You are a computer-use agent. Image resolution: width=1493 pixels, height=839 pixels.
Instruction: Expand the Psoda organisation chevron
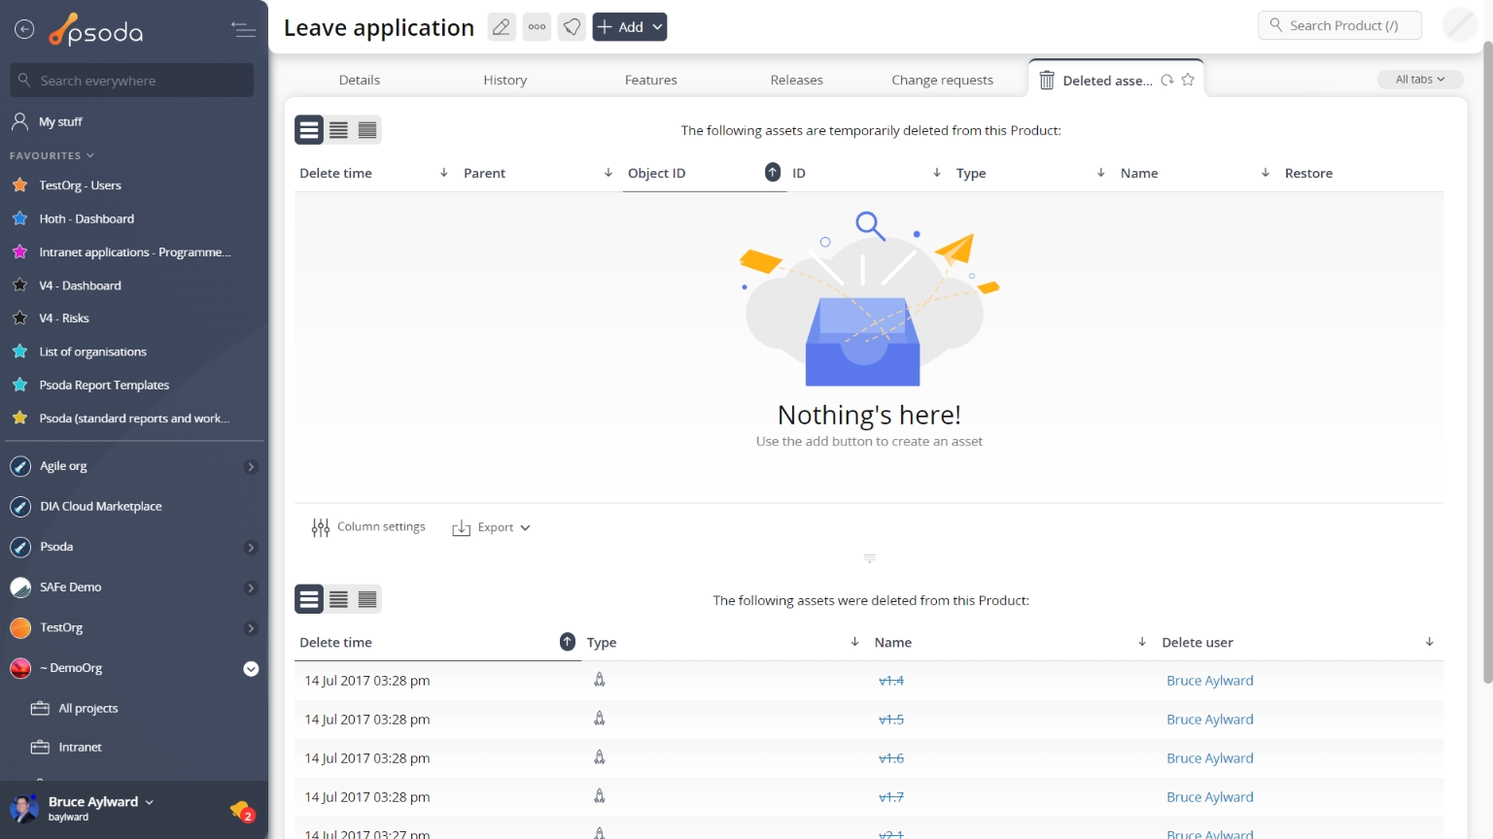tap(251, 548)
